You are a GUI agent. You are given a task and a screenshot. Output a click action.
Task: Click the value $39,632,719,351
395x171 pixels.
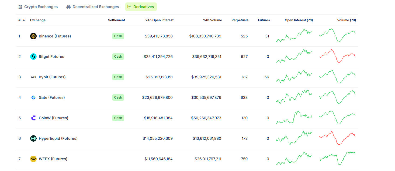[x=207, y=57]
